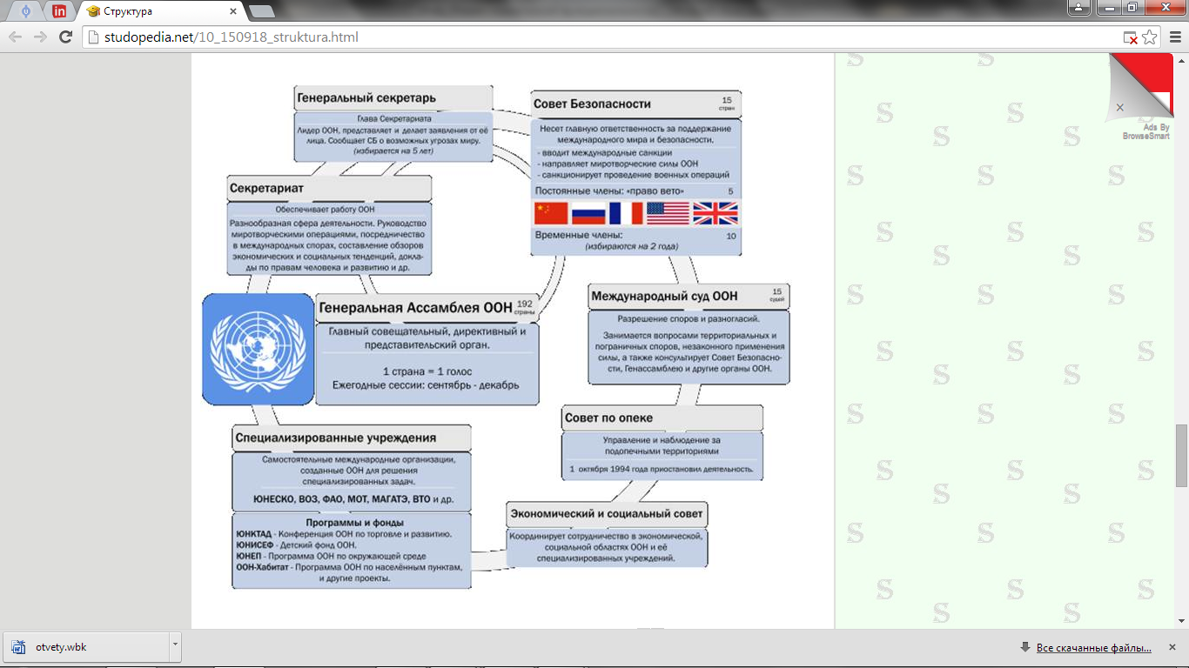Click the China flag
The width and height of the screenshot is (1189, 668).
[550, 213]
